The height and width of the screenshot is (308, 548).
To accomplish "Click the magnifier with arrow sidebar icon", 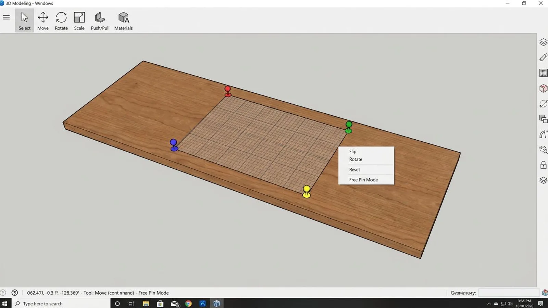I will click(x=543, y=150).
